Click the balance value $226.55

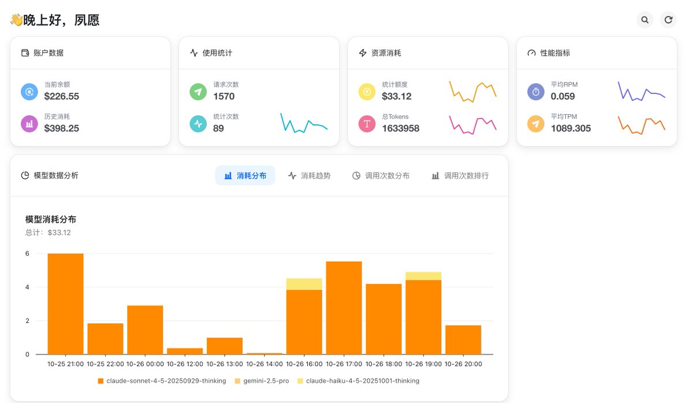[x=62, y=96]
